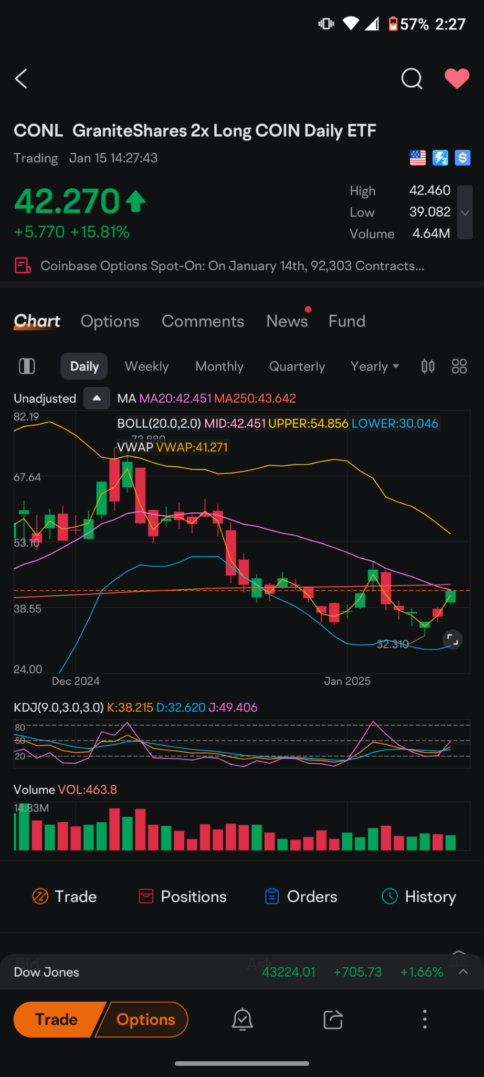The width and height of the screenshot is (484, 1077).
Task: Open Orders shortcut
Action: pyautogui.click(x=301, y=896)
